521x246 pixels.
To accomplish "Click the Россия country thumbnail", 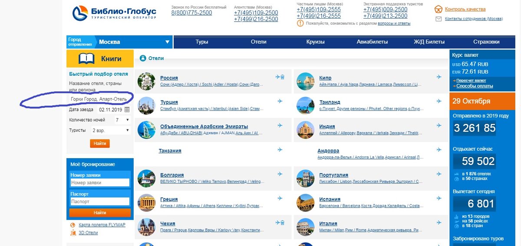I will tap(146, 81).
